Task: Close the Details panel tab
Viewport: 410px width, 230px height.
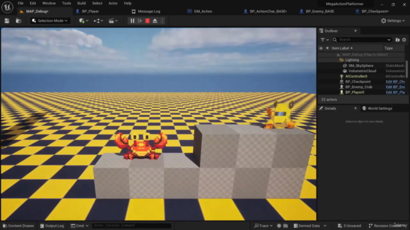Action: point(356,108)
